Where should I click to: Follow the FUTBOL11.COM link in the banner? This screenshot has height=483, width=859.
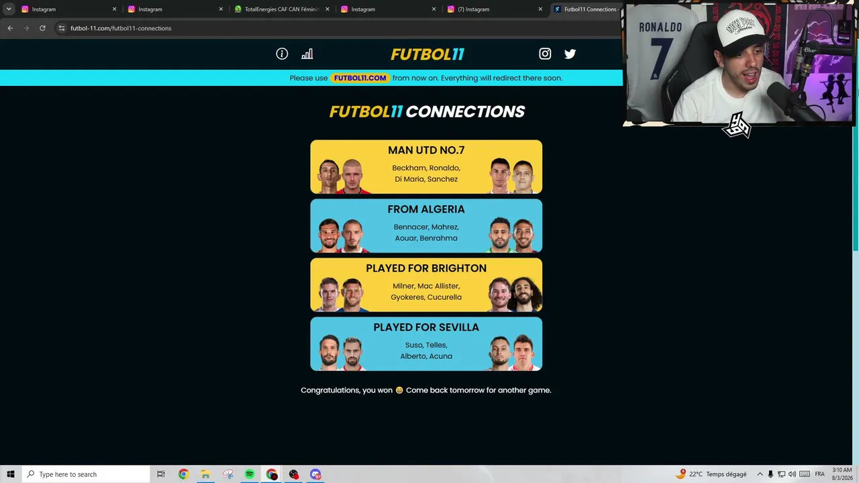click(x=360, y=78)
